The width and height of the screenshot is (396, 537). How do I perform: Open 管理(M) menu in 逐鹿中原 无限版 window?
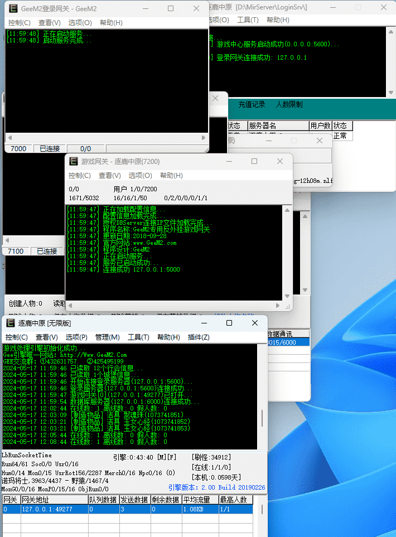coord(107,337)
